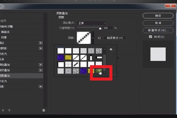Select 图案叠加 in the effects list

[22, 76]
